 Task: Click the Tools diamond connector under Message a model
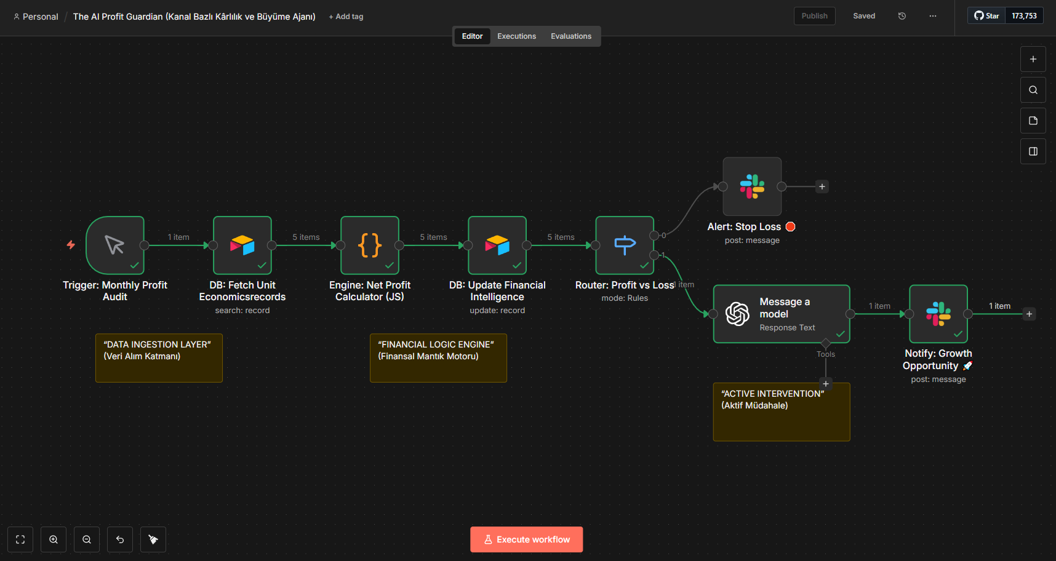(x=826, y=343)
